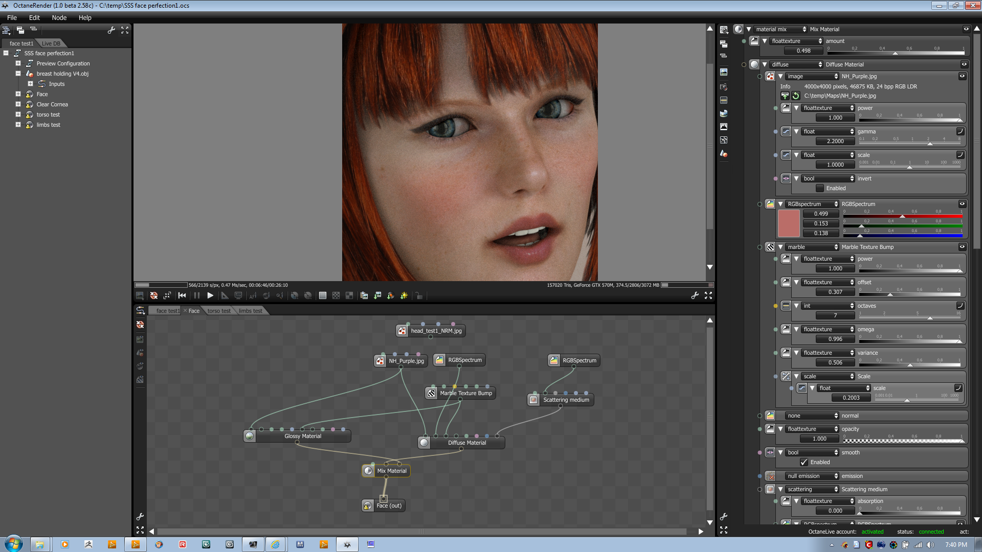
Task: Restart the render with rewind button
Action: (182, 295)
